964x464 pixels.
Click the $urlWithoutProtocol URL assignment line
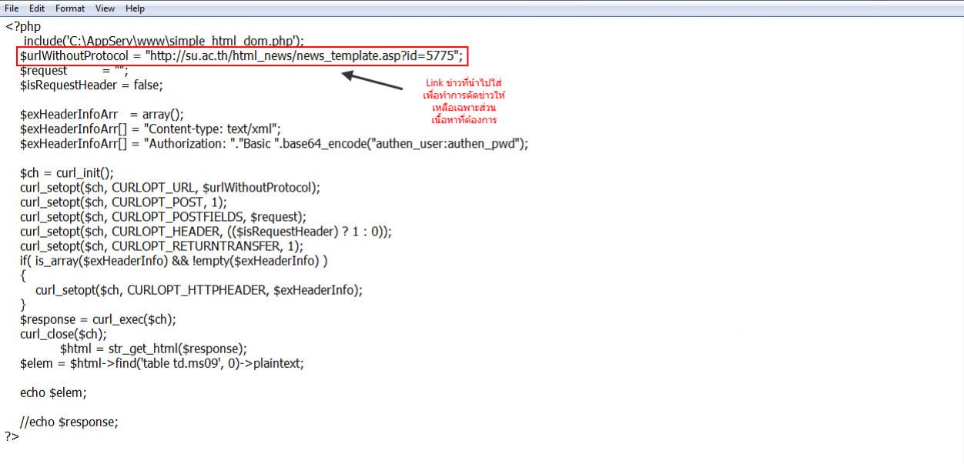tap(242, 56)
